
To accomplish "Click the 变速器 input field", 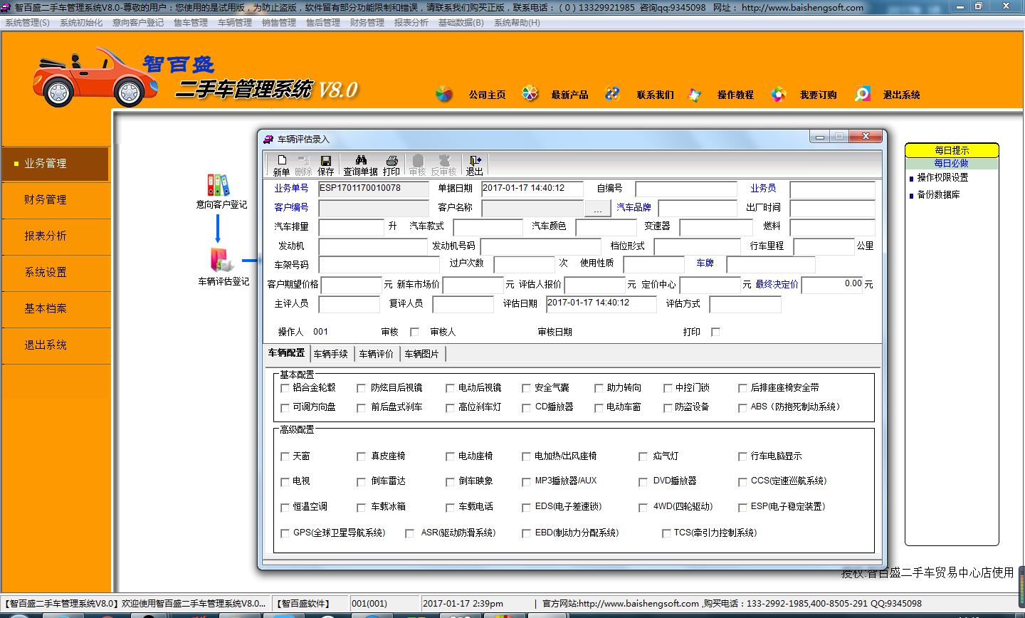I will pos(716,227).
